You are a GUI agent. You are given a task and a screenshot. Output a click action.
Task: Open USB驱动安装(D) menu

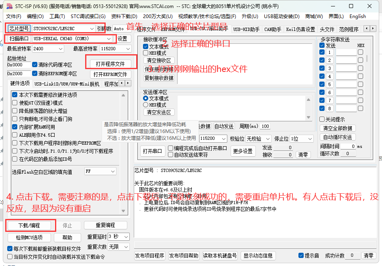282,16
